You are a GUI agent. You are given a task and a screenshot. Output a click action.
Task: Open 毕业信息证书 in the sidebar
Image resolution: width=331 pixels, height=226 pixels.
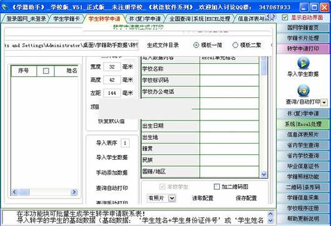pyautogui.click(x=303, y=166)
